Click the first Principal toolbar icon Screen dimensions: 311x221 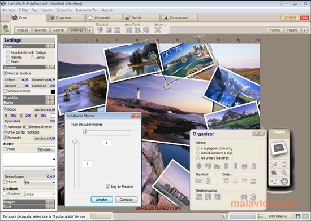100,30
